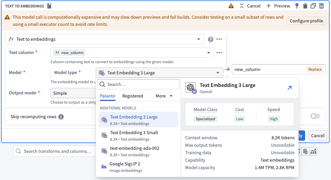This screenshot has height=180, width=331.
Task: Click the Text embeddings capability value
Action: point(277,160)
